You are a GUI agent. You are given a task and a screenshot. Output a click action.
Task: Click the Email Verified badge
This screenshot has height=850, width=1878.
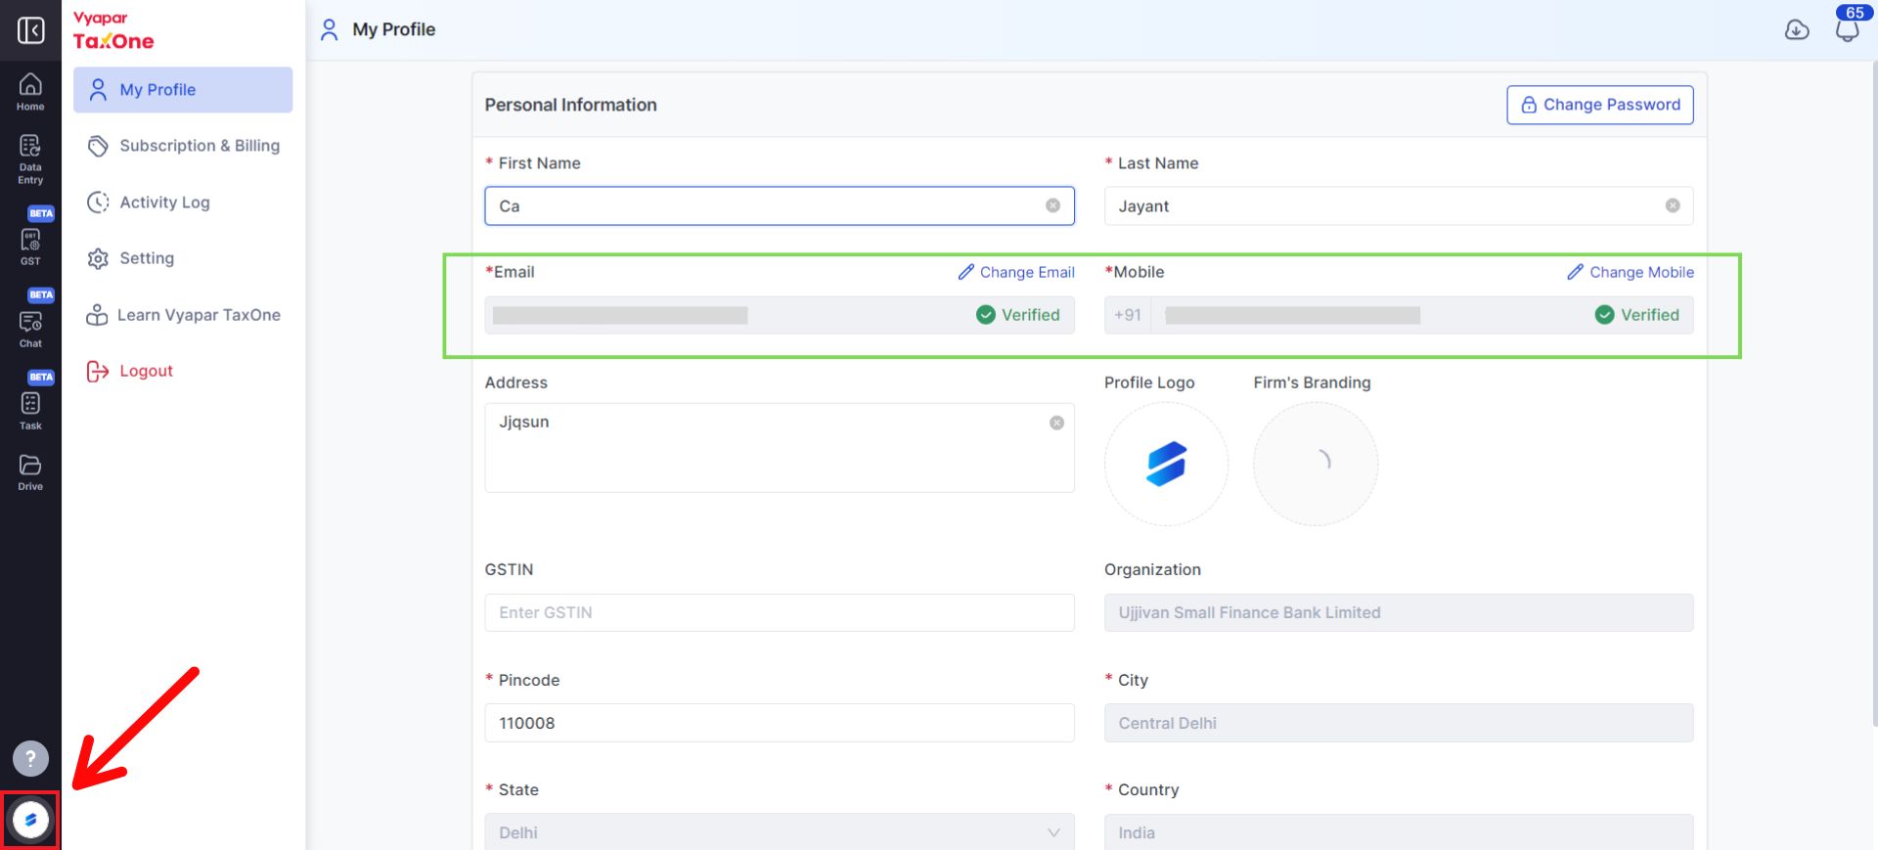tap(1018, 315)
